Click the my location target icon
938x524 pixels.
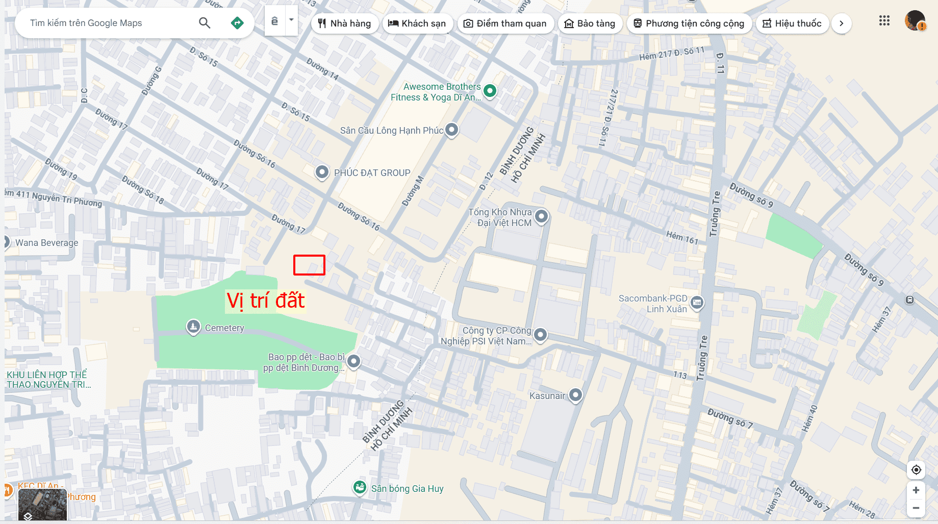916,470
